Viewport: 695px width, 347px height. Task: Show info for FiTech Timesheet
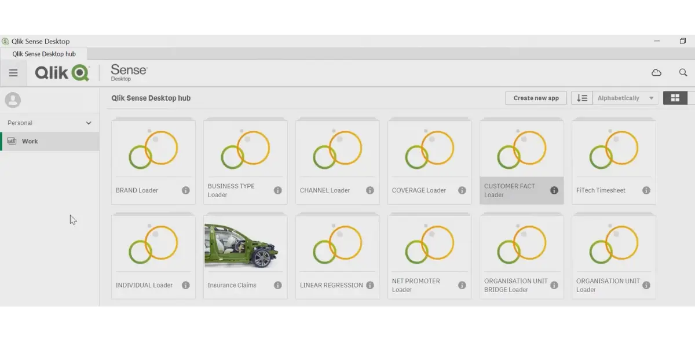coord(646,190)
